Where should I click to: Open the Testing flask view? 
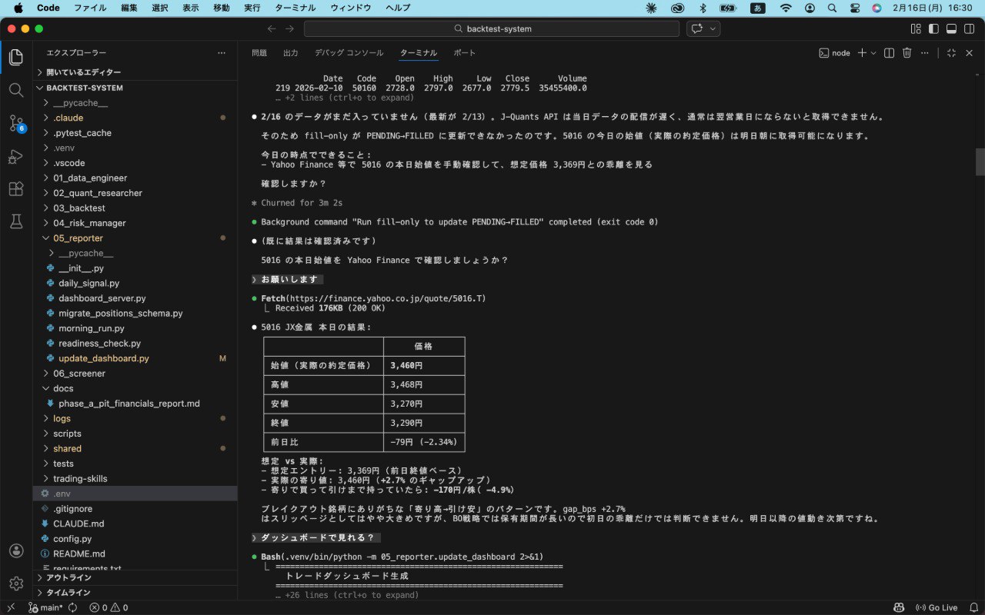16,221
